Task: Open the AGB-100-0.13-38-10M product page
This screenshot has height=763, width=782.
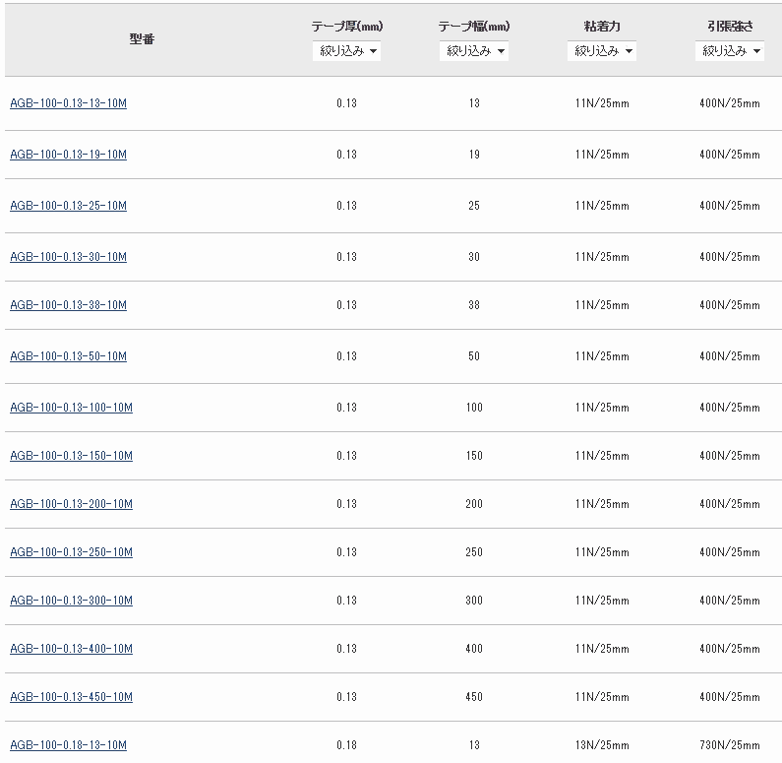Action: [68, 305]
